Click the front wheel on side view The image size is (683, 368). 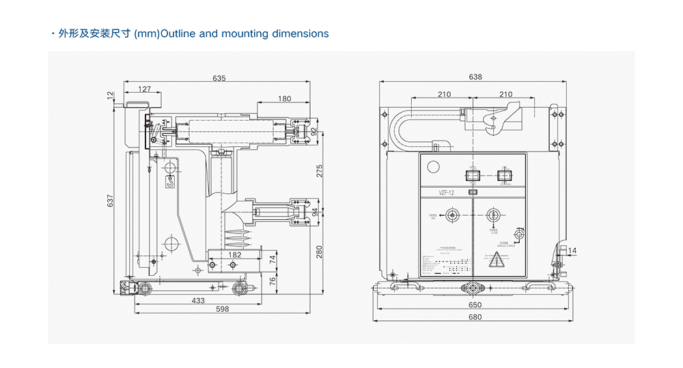[x=145, y=289]
